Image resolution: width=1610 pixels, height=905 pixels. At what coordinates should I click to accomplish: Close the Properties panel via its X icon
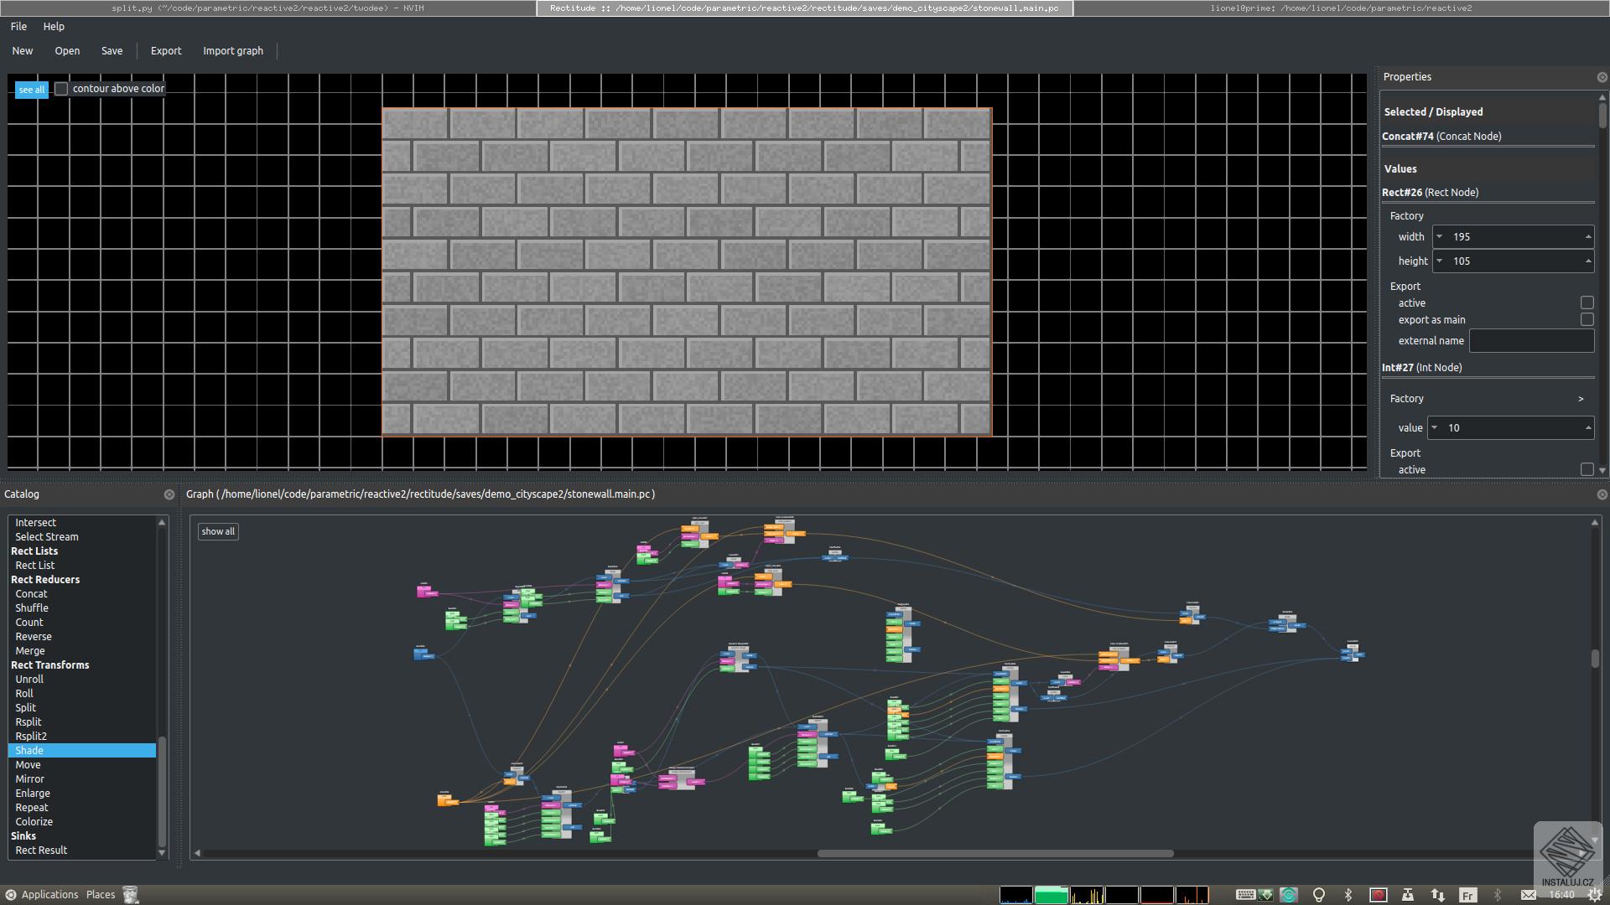(x=1602, y=77)
